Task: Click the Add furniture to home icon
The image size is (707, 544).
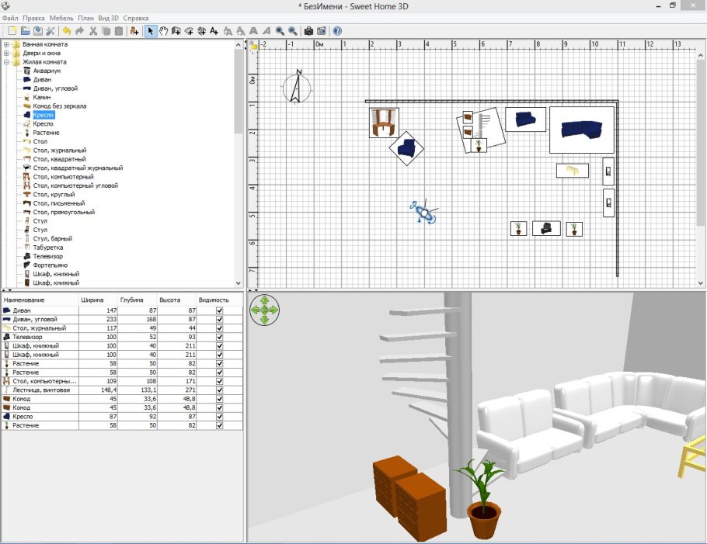Action: [134, 31]
